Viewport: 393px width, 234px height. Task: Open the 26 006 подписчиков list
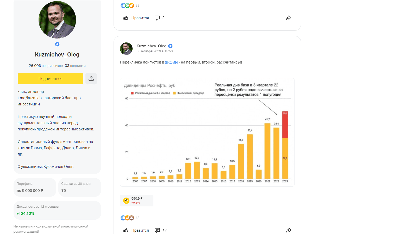coord(46,66)
